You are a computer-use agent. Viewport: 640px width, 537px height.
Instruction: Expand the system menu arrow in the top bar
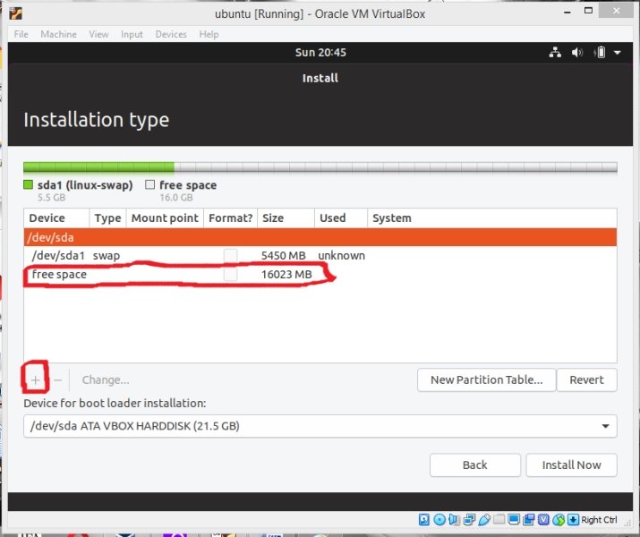[x=617, y=52]
